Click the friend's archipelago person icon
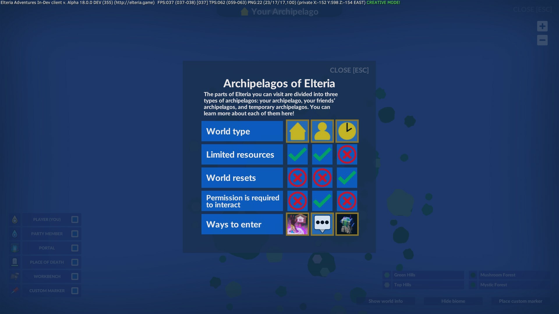 point(322,131)
